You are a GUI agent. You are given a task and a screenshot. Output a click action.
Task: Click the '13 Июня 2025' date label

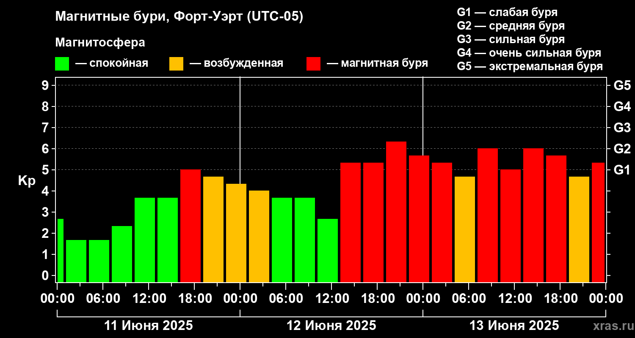point(514,326)
